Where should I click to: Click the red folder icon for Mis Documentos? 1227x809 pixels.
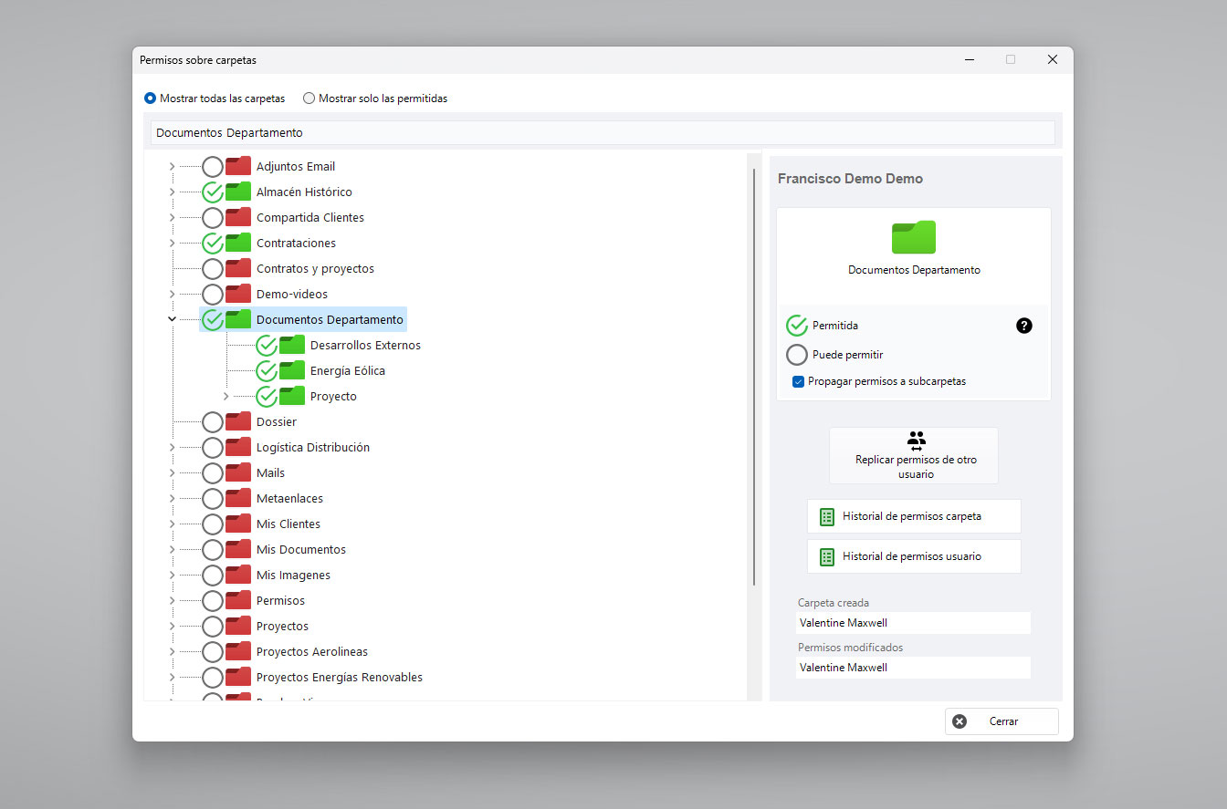[238, 549]
